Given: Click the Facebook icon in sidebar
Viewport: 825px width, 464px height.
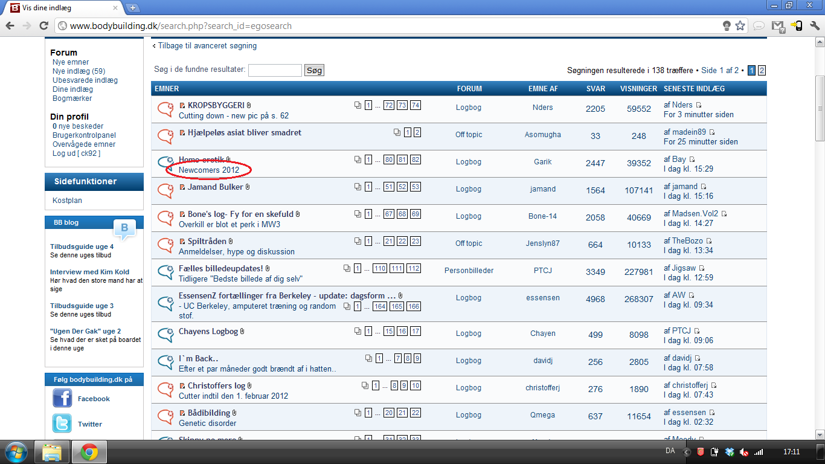Looking at the screenshot, I should 62,398.
